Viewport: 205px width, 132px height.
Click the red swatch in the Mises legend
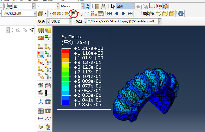pos(65,51)
